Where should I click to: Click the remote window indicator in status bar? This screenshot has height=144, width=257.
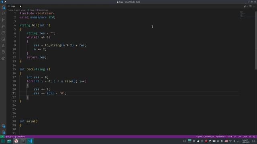click(x=2, y=137)
